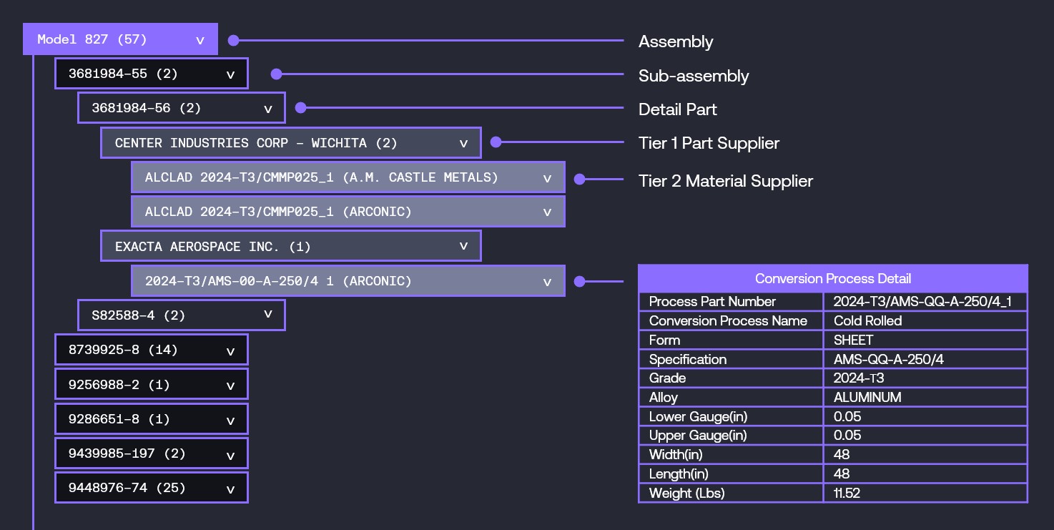The height and width of the screenshot is (530, 1054).
Task: Collapse the EXACTA AEROSPACE INC. (1) chevron
Action: 463,246
